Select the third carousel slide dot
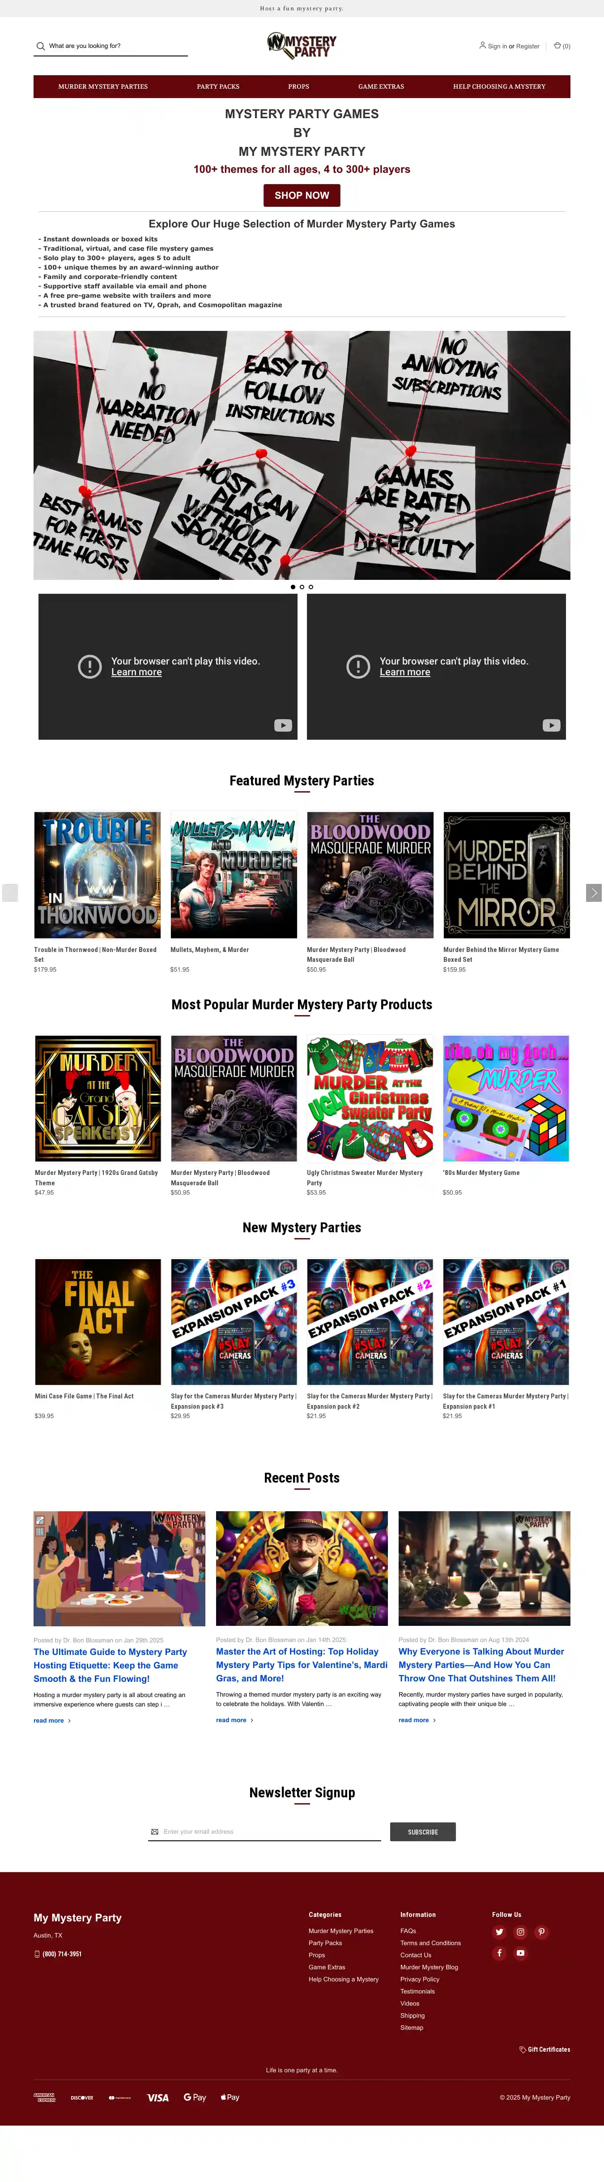604x2182 pixels. [311, 587]
